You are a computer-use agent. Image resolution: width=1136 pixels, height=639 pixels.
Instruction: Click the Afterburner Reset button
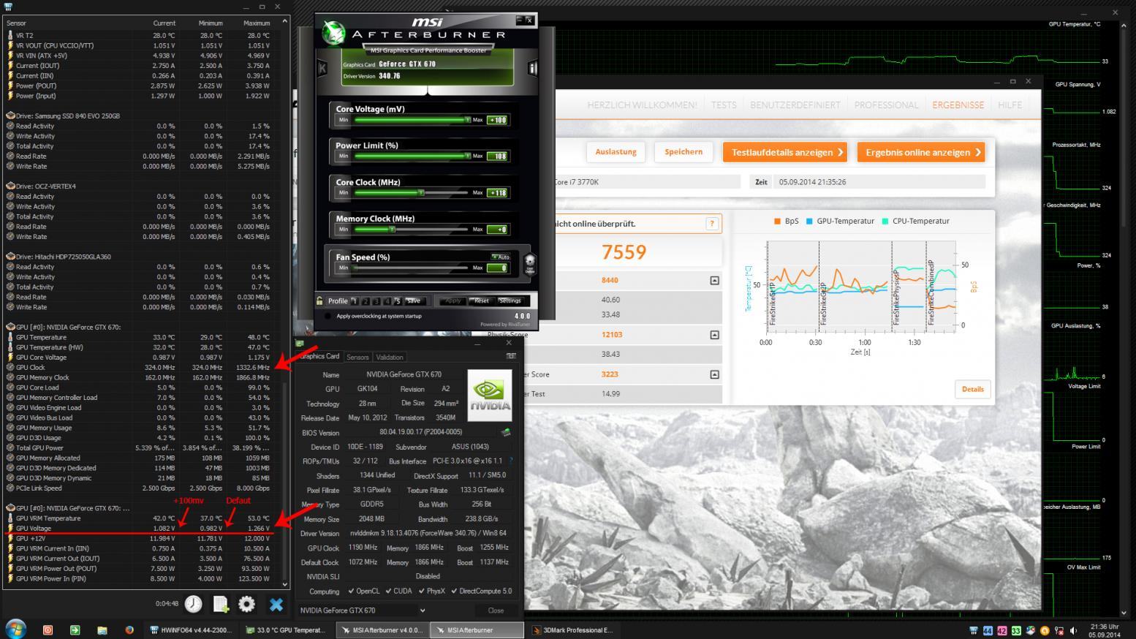pos(481,300)
